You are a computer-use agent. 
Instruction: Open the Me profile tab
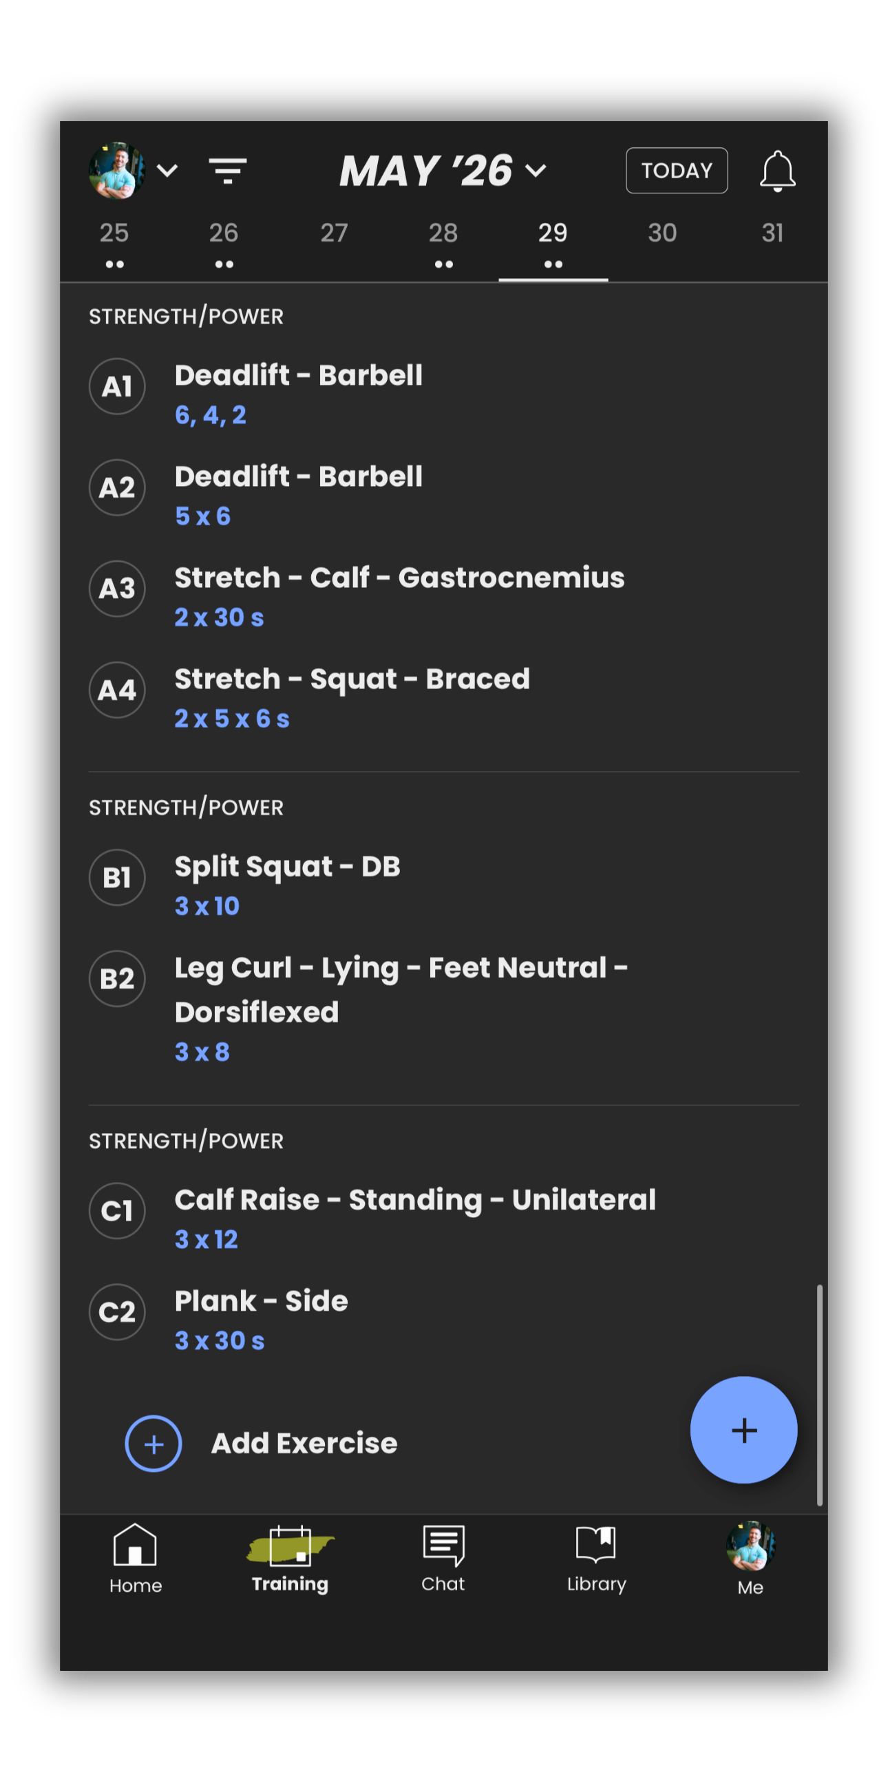tap(750, 1559)
